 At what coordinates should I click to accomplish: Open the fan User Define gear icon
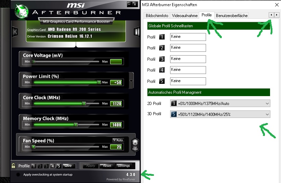135,145
